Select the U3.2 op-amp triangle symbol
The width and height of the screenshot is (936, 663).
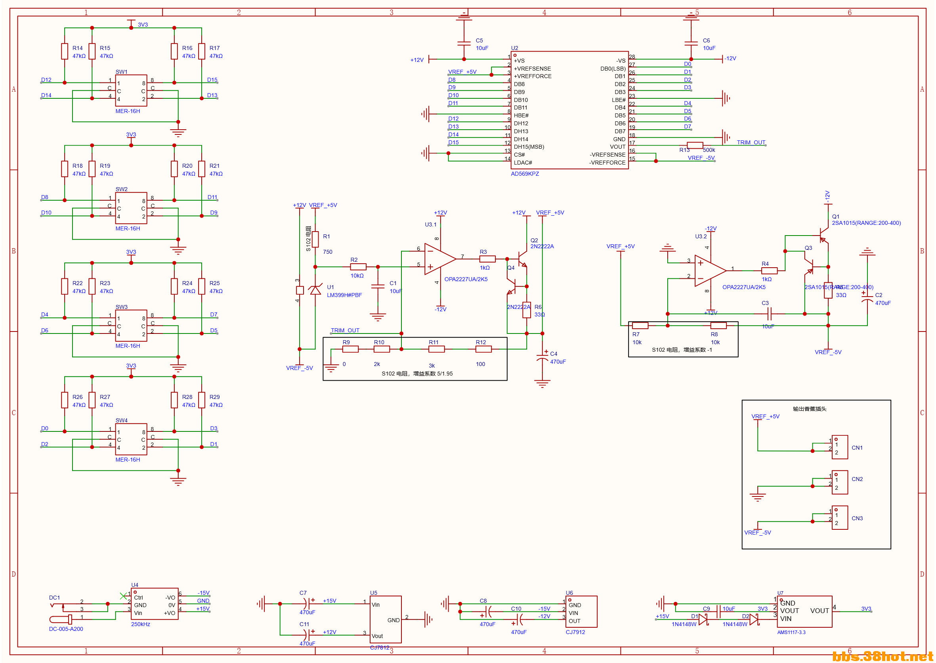click(711, 271)
